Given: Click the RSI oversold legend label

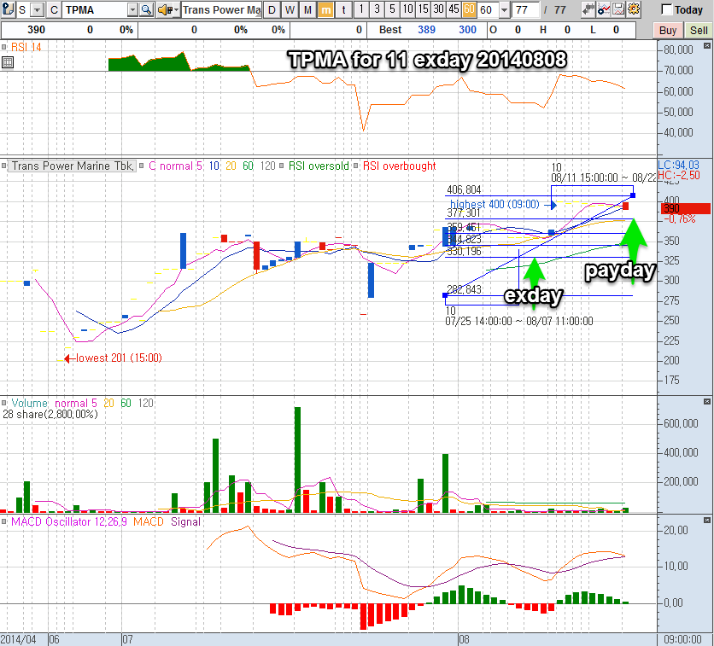Looking at the screenshot, I should pos(319,166).
